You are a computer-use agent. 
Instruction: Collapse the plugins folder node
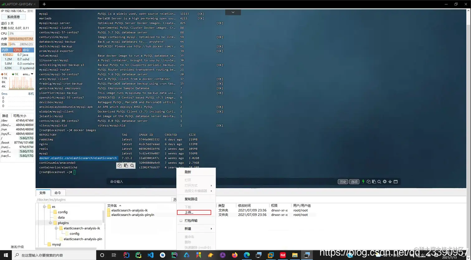(50, 223)
